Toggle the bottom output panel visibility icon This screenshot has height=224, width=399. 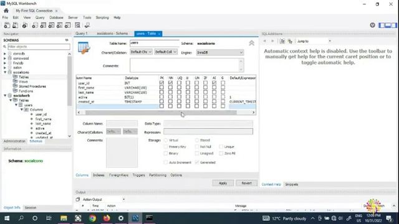coord(388,25)
